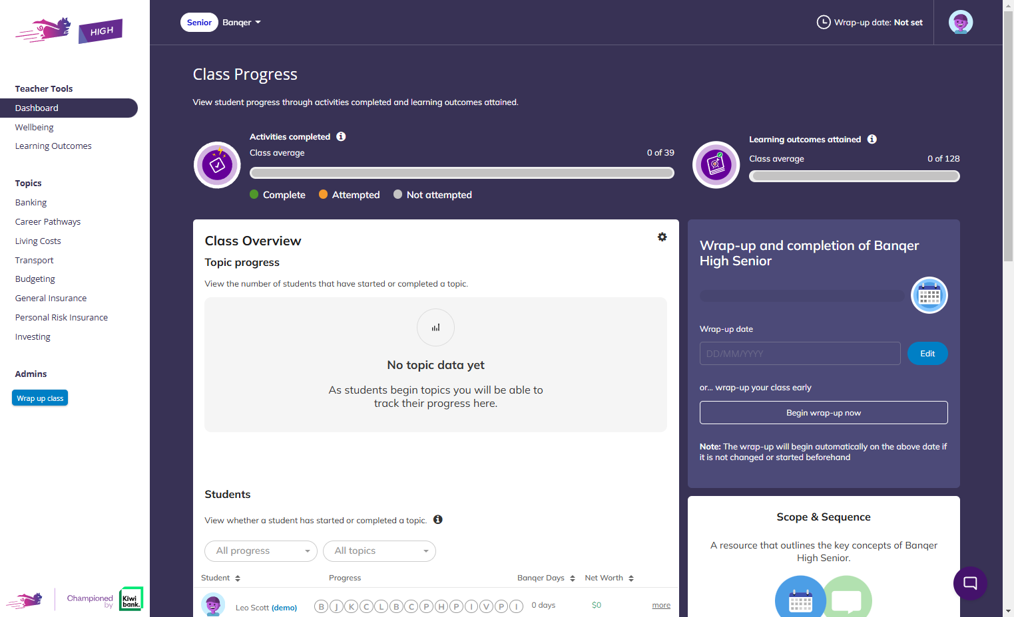
Task: Click the Banqer High logo
Action: [x=69, y=31]
